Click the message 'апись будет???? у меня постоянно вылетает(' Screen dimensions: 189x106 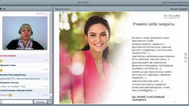[x=20, y=79]
